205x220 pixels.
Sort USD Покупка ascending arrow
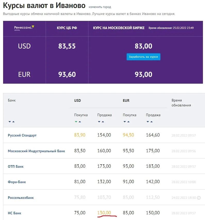[x=80, y=122]
